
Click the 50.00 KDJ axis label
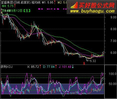112,84
